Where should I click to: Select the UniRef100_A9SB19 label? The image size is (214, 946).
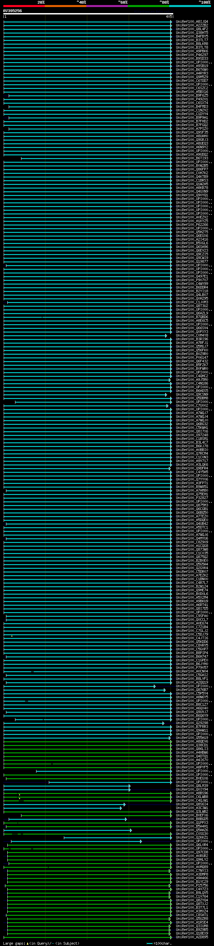192,66
